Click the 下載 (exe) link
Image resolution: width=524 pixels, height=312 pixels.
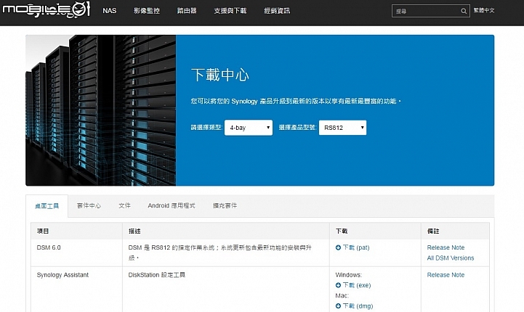357,285
